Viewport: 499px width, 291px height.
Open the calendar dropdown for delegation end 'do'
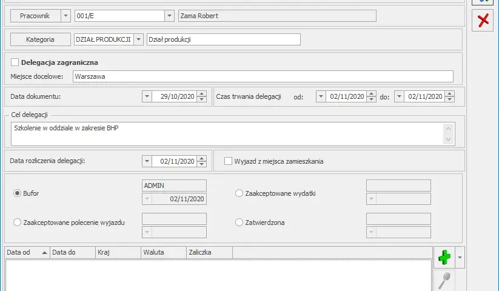(x=399, y=96)
